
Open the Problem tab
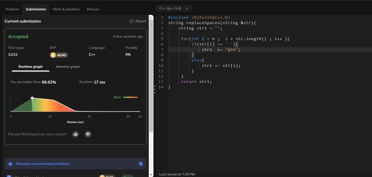click(x=13, y=9)
